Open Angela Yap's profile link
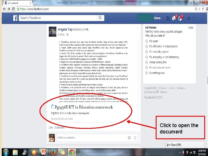This screenshot has height=156, width=208. coord(65,29)
